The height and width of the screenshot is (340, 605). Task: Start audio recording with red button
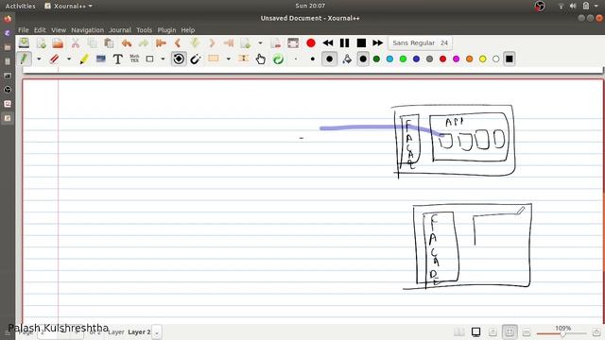click(x=311, y=42)
